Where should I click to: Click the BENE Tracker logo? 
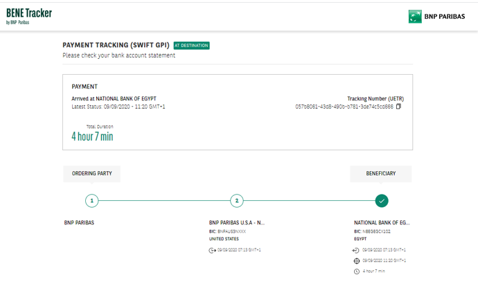click(x=29, y=16)
